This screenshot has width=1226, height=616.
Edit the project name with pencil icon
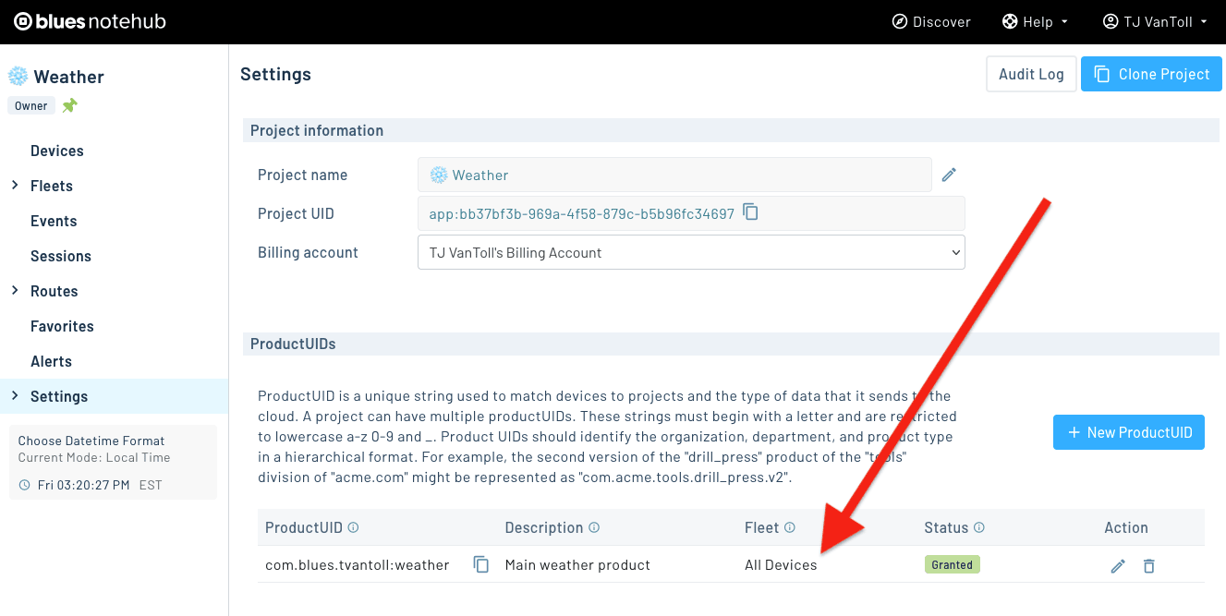tap(949, 175)
